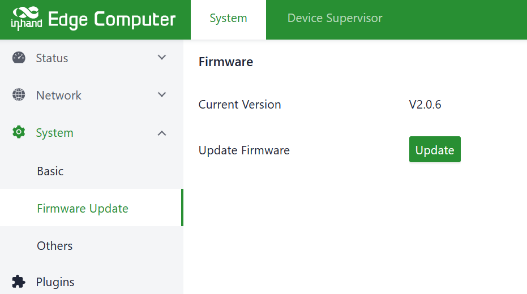Click the V2.0.6 version number
527x294 pixels.
pos(425,105)
